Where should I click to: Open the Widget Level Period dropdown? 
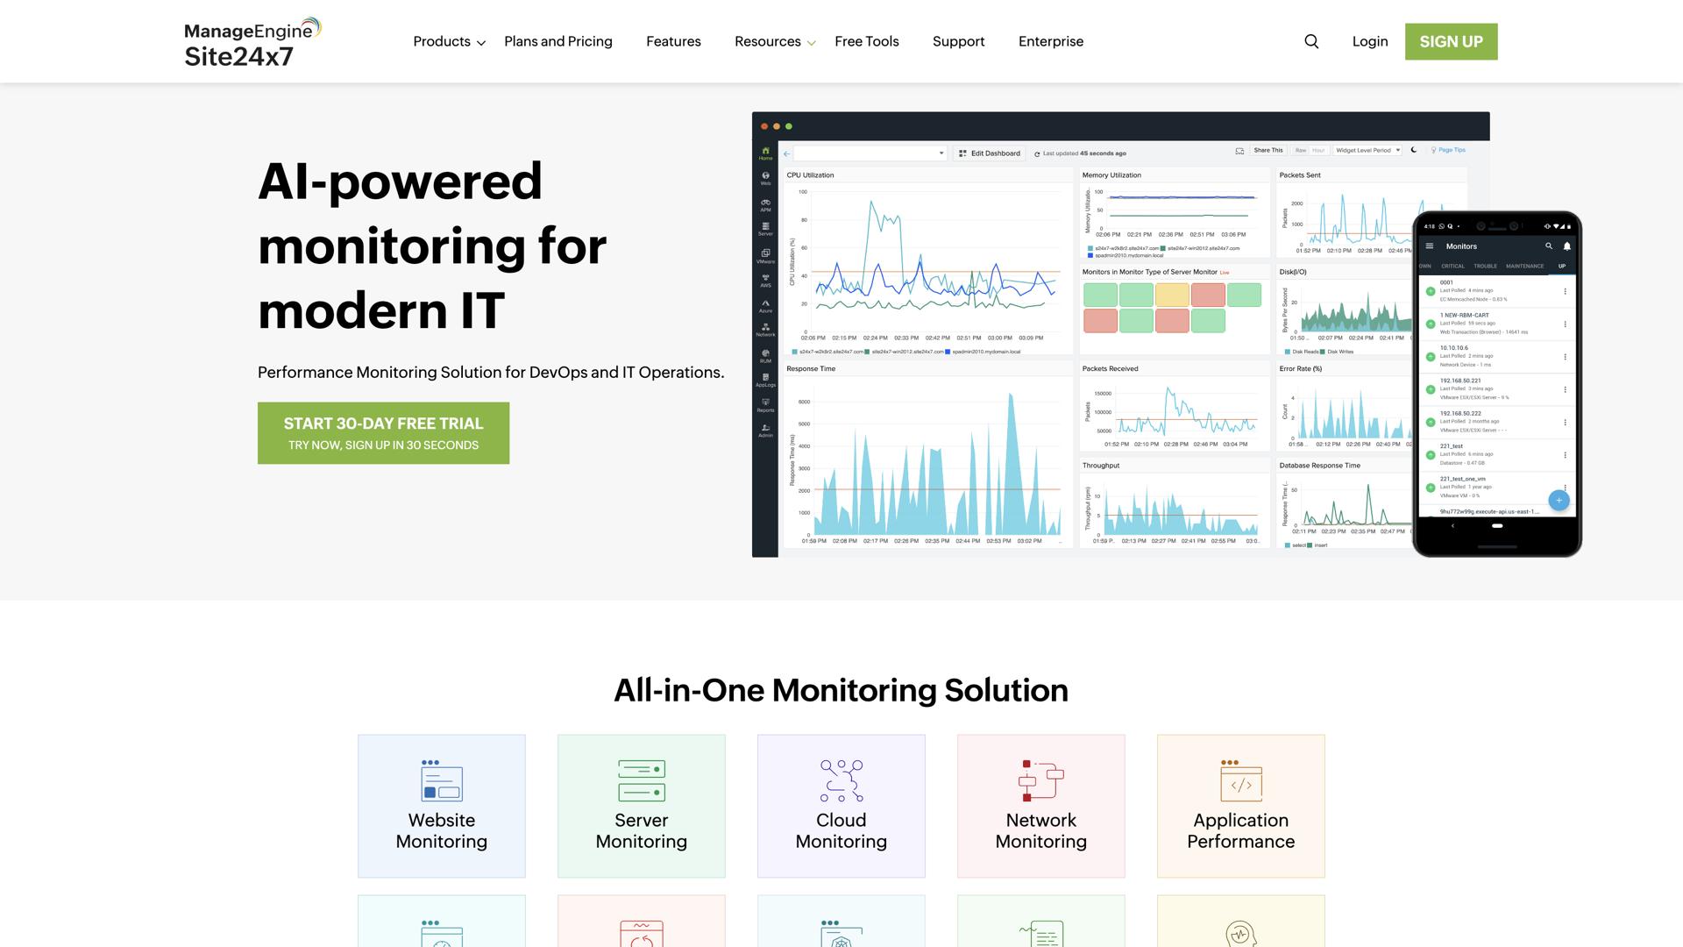click(x=1367, y=151)
